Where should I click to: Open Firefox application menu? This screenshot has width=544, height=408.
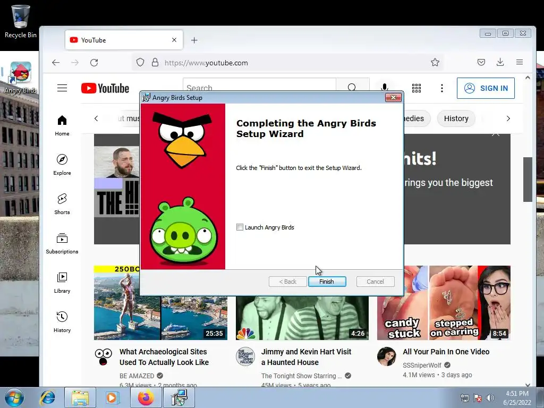click(520, 63)
